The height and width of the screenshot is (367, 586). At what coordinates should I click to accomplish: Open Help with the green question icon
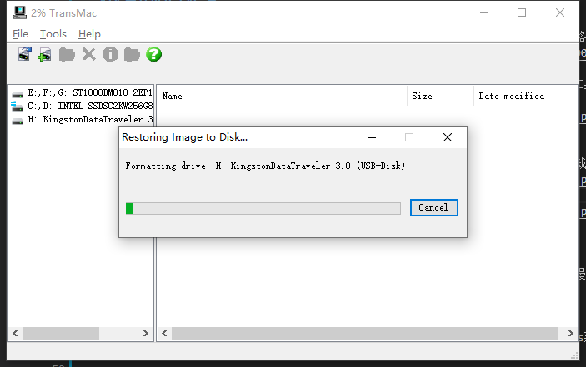pyautogui.click(x=153, y=55)
